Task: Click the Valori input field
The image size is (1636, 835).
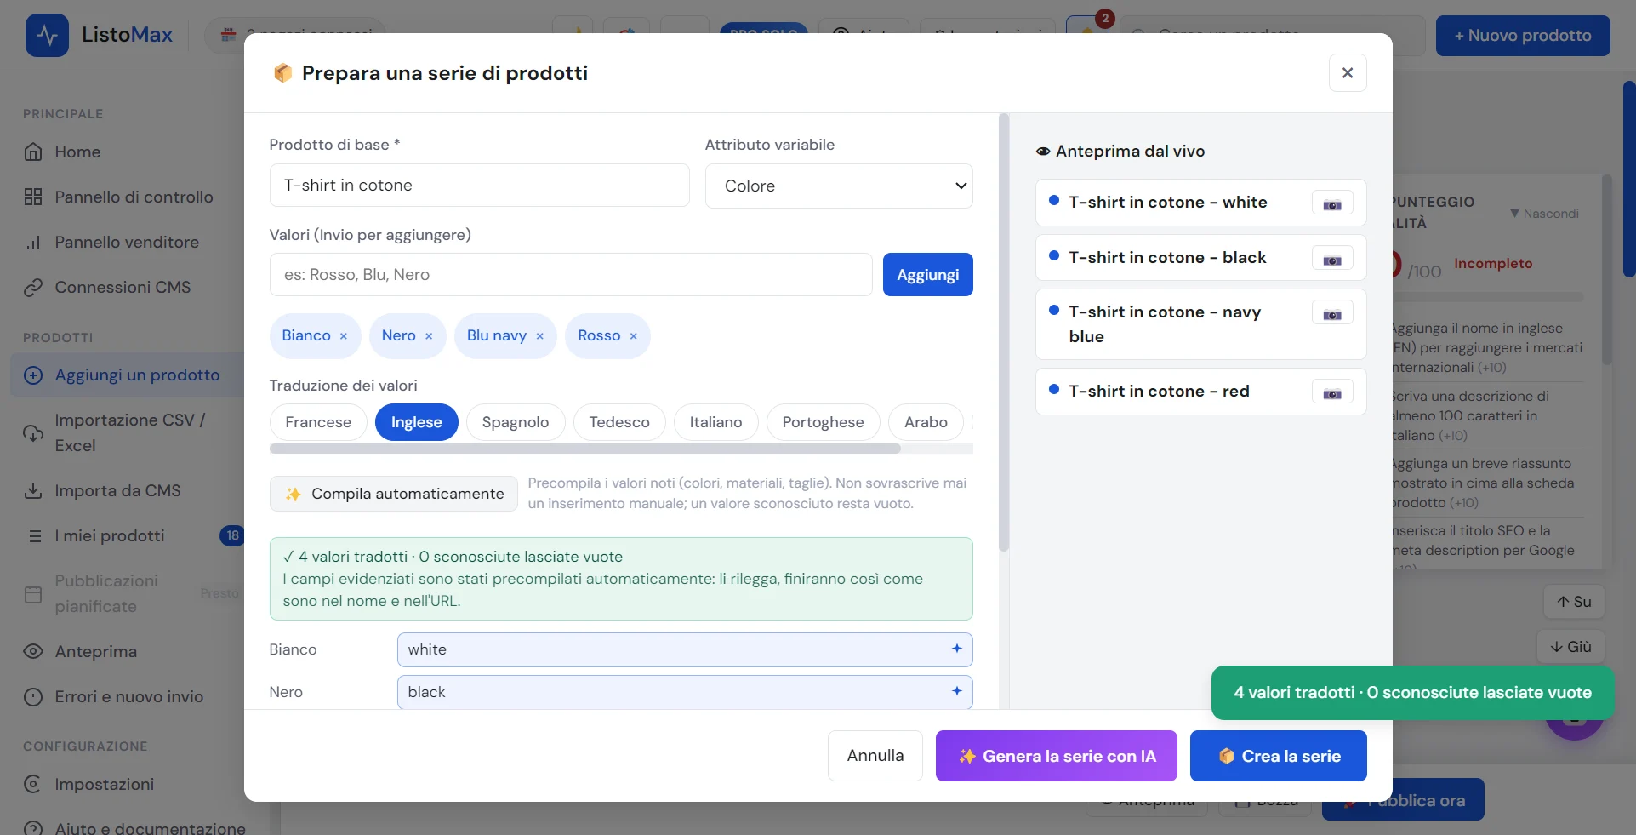Action: pyautogui.click(x=571, y=275)
